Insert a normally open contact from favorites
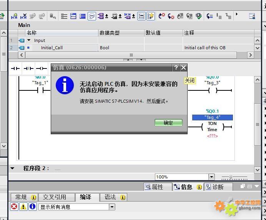 (15, 68)
